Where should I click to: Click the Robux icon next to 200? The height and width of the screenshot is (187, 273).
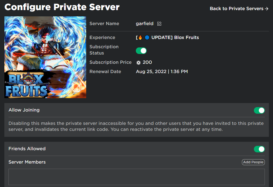139,63
